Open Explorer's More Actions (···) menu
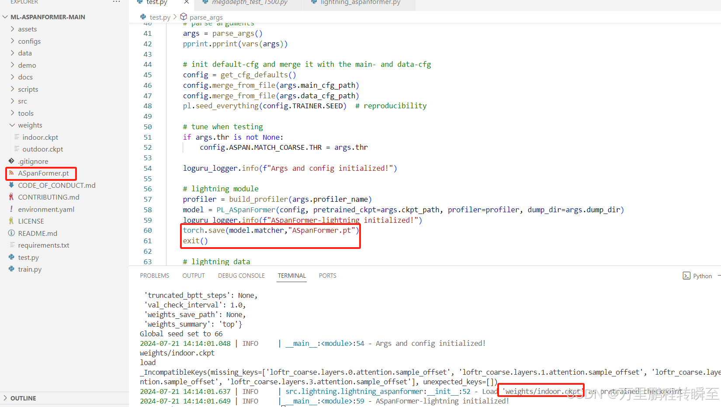The height and width of the screenshot is (407, 721). [116, 2]
